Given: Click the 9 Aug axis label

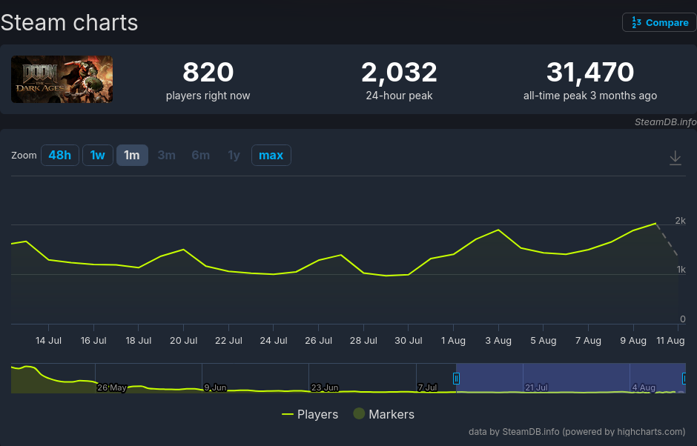Looking at the screenshot, I should pyautogui.click(x=633, y=341).
